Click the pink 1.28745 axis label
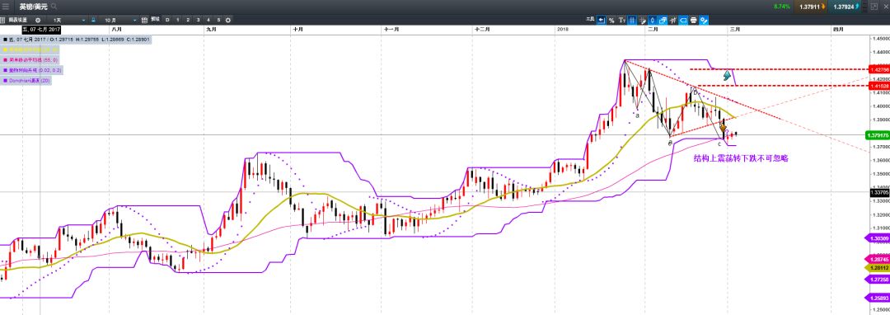Viewport: 890px width, 315px height. pyautogui.click(x=877, y=259)
